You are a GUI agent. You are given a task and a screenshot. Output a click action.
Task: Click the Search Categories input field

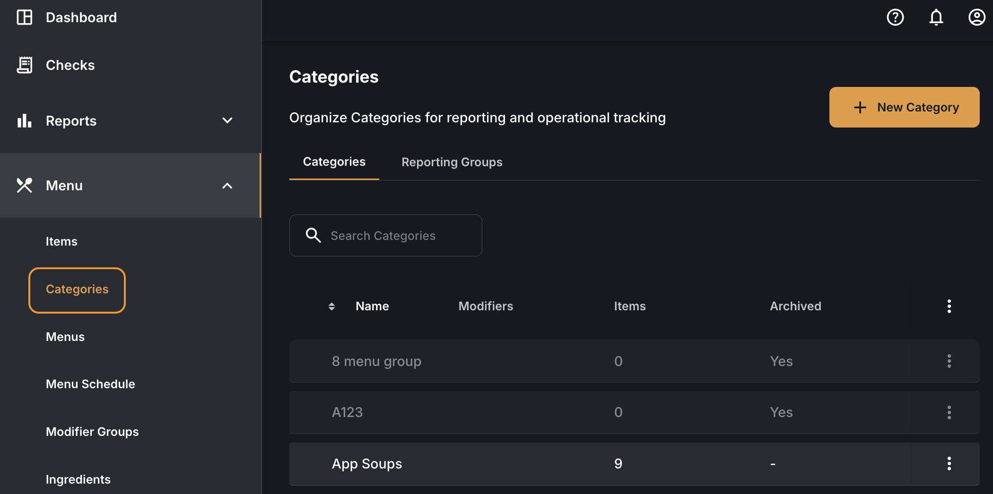(385, 235)
